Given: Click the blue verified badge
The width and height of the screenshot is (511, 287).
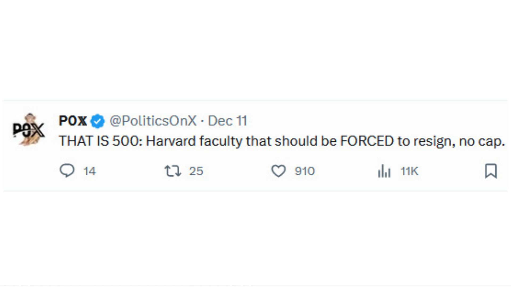Looking at the screenshot, I should [x=98, y=121].
